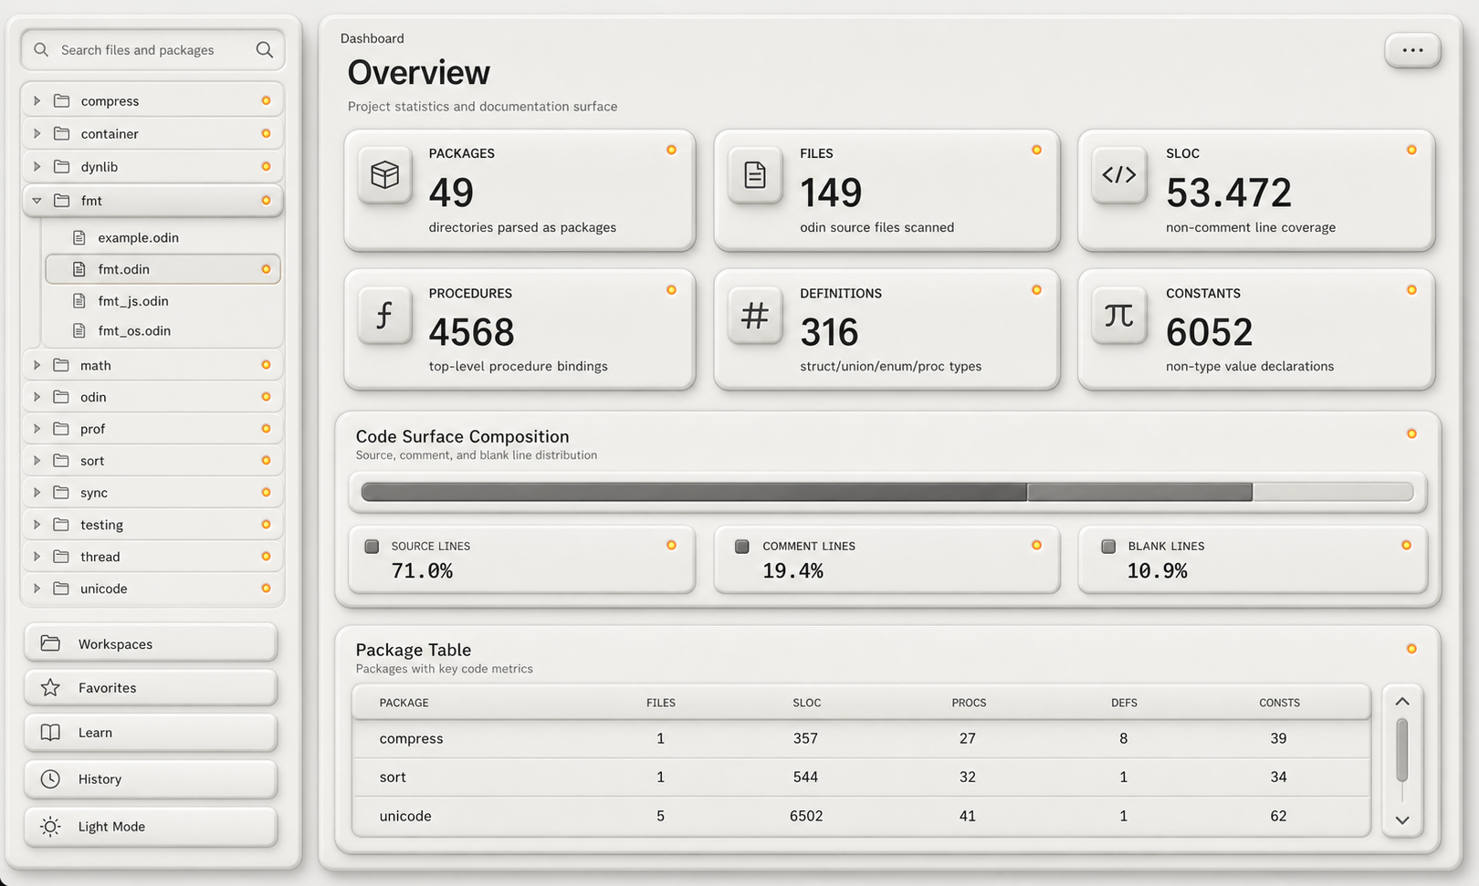Sort table by SLOC column header
This screenshot has height=886, width=1479.
(806, 703)
